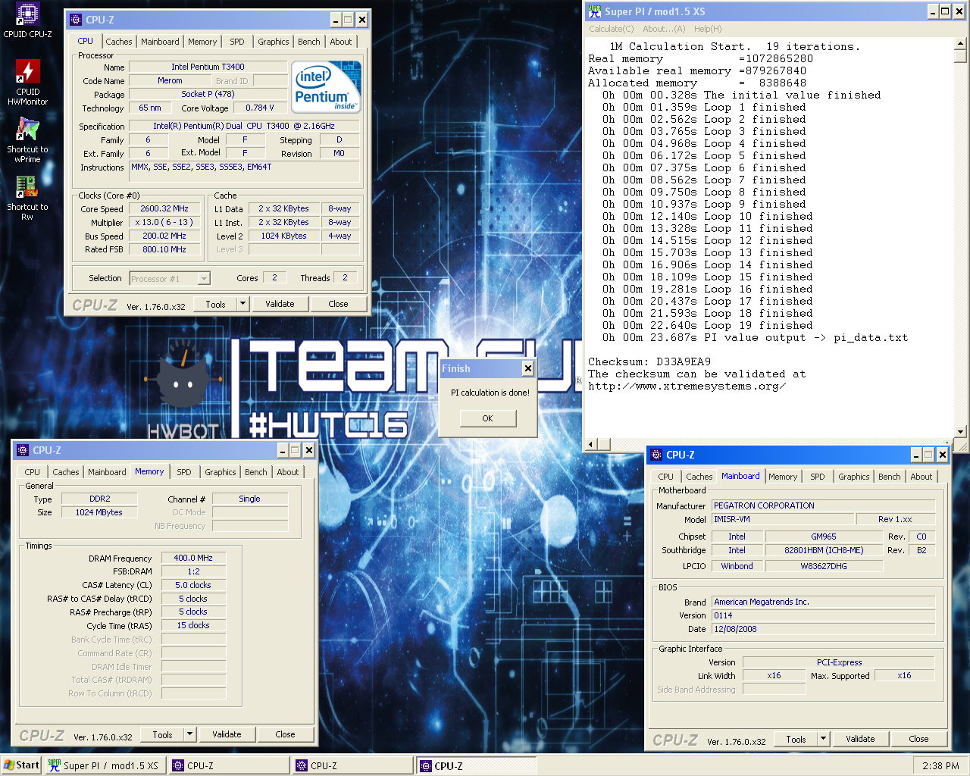Click the Package value Socket P (478)
Viewport: 970px width, 776px height.
tap(208, 95)
